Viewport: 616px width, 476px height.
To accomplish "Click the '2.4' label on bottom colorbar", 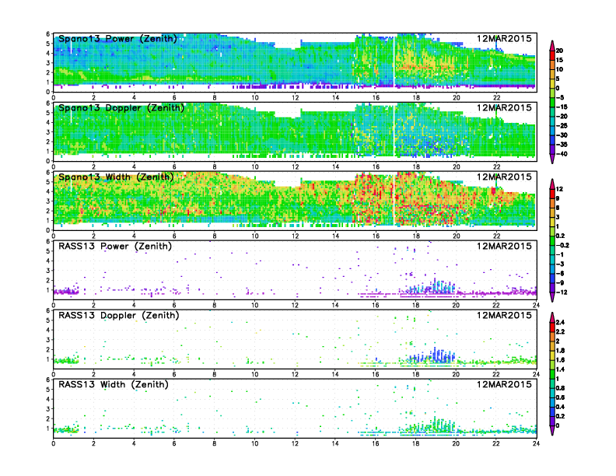I will pyautogui.click(x=560, y=323).
